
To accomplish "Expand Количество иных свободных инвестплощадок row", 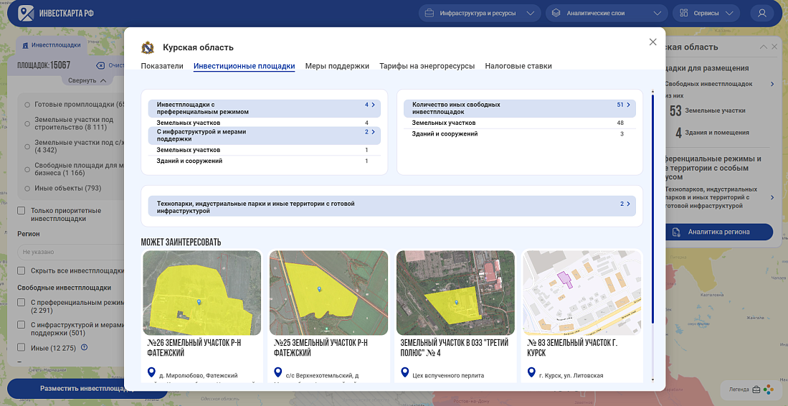I will click(520, 108).
